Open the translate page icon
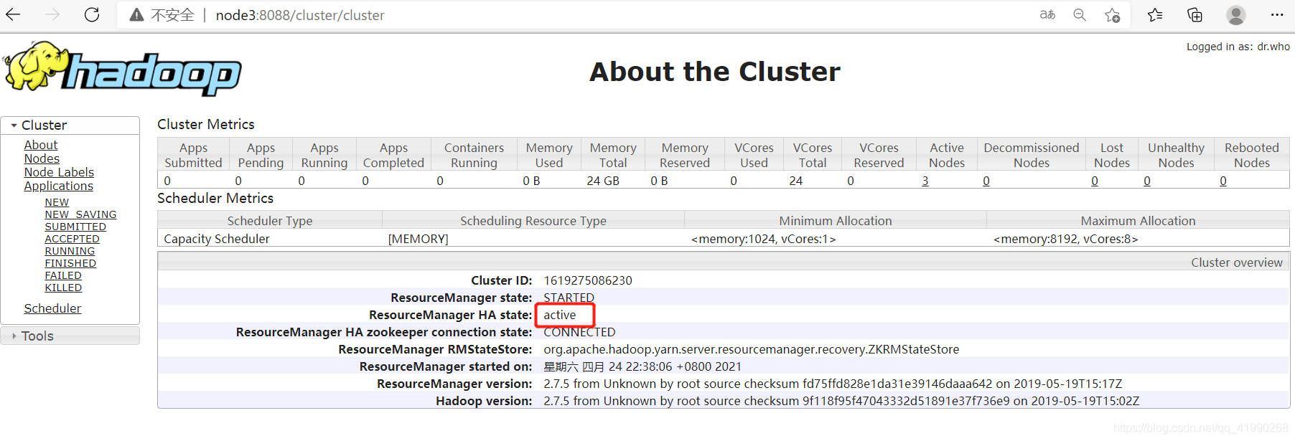 [1047, 14]
